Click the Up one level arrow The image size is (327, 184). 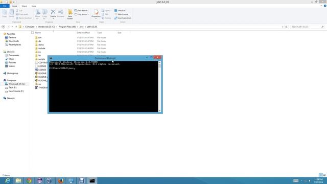pyautogui.click(x=16, y=27)
